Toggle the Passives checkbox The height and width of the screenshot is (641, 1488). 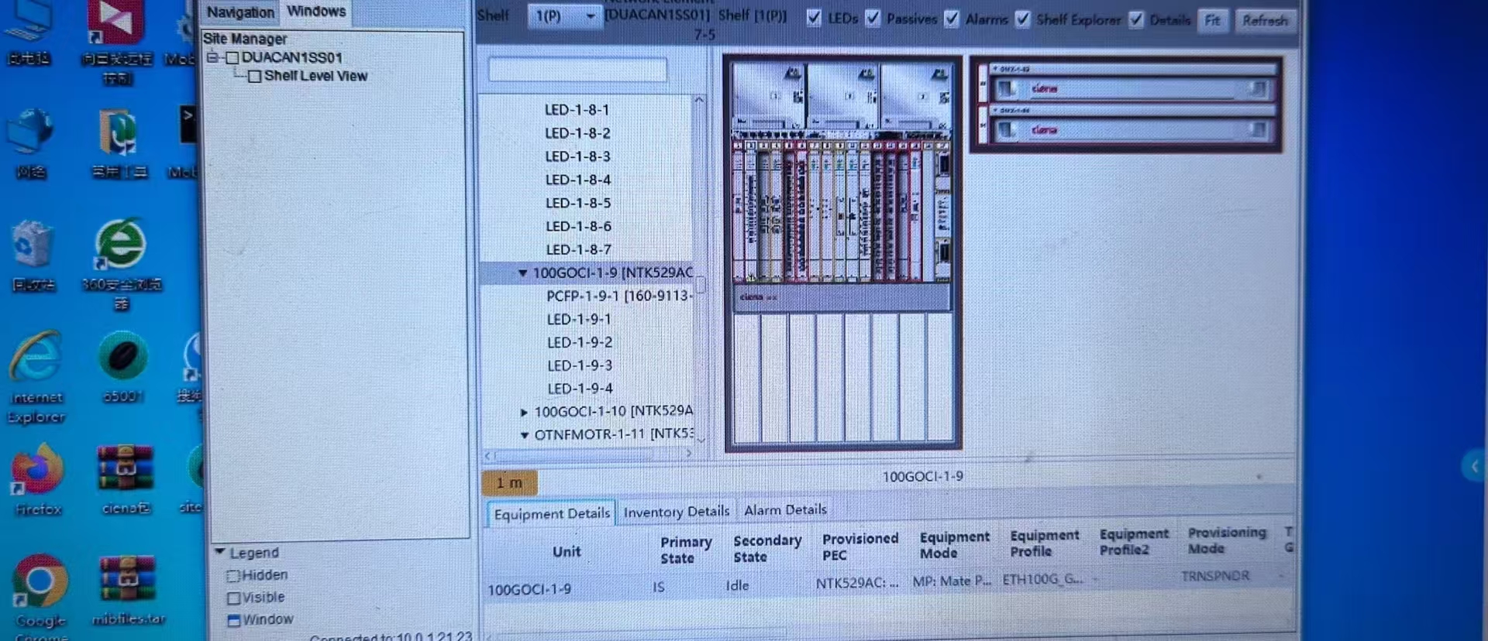click(x=873, y=18)
